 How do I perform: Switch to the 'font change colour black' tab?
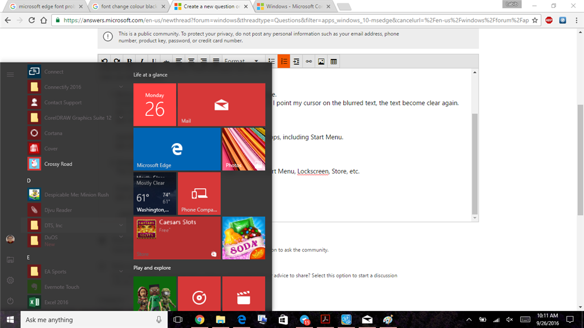coord(129,6)
